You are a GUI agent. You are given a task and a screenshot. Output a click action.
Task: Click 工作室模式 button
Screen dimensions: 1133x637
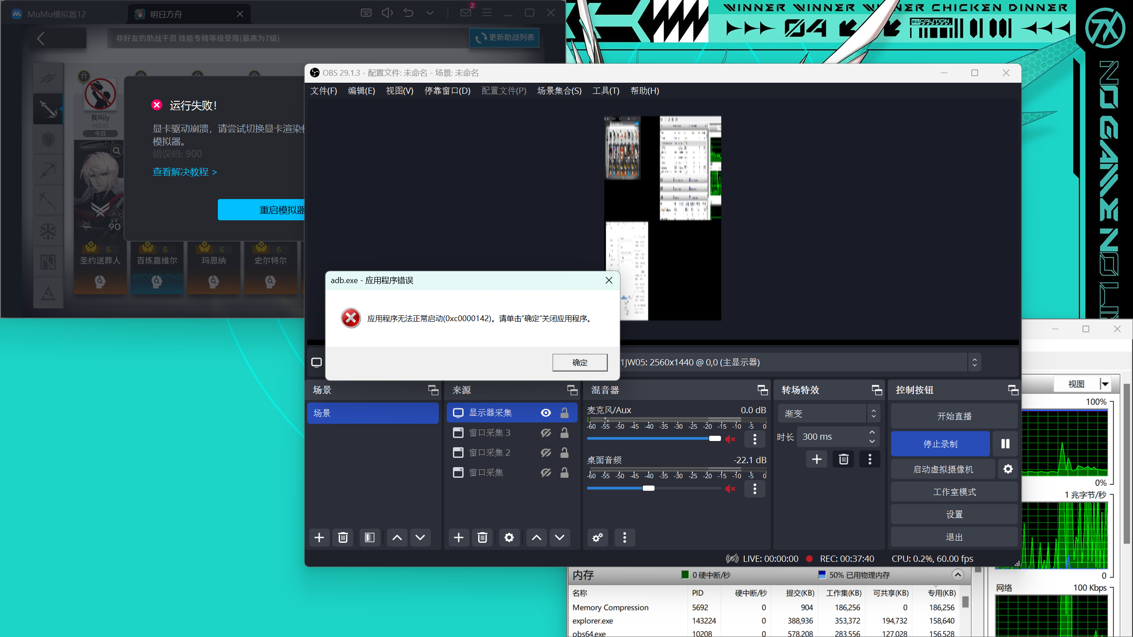click(954, 492)
